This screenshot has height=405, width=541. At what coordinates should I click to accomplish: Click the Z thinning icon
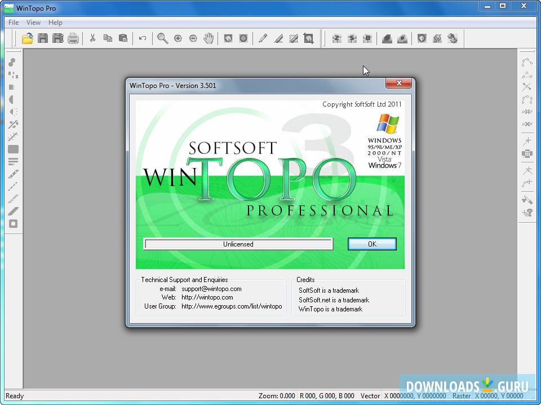[337, 39]
